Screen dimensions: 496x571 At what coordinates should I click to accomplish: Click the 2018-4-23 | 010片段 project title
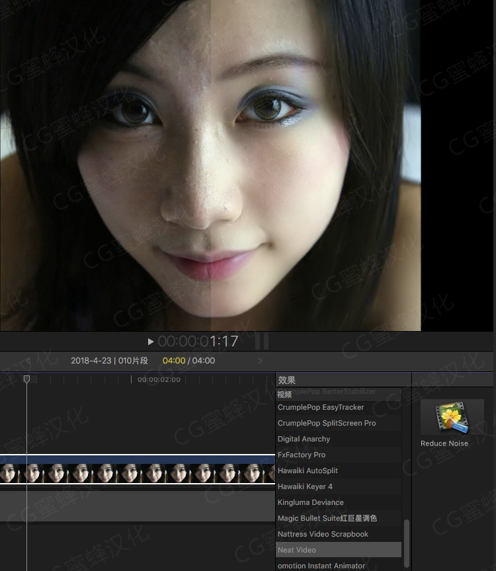(x=109, y=361)
